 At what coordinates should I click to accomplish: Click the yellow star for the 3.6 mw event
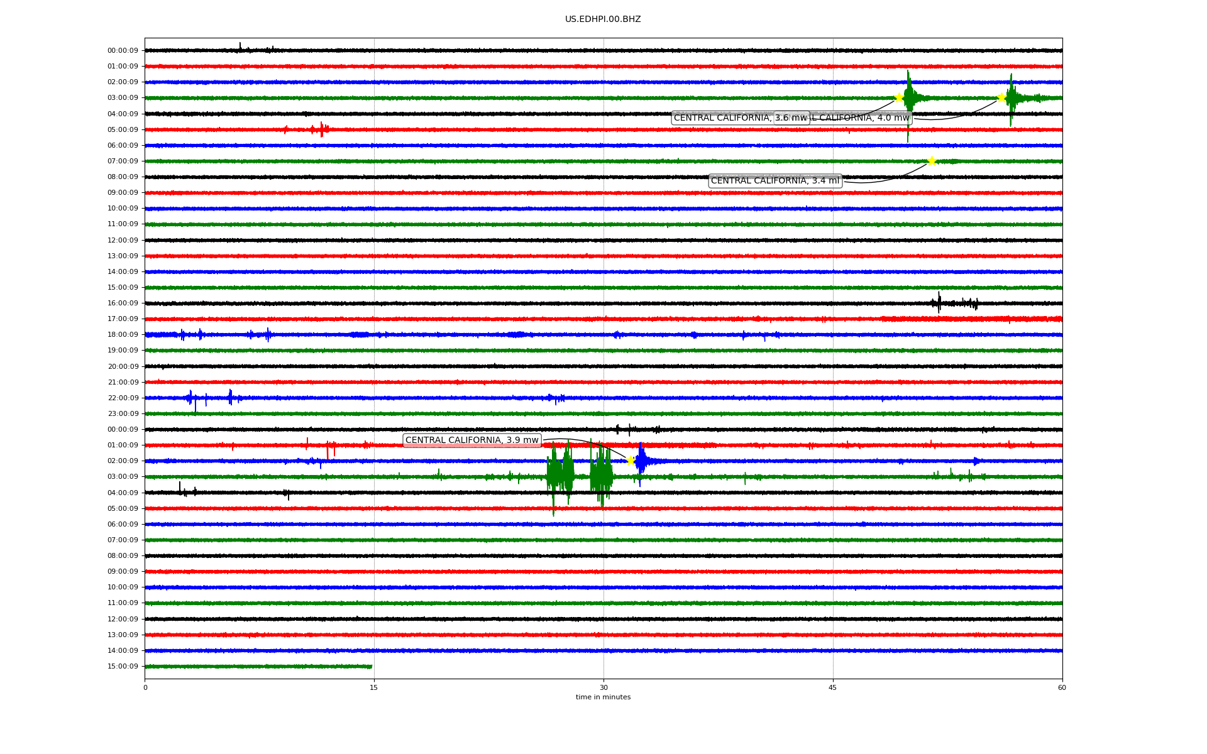coord(899,97)
